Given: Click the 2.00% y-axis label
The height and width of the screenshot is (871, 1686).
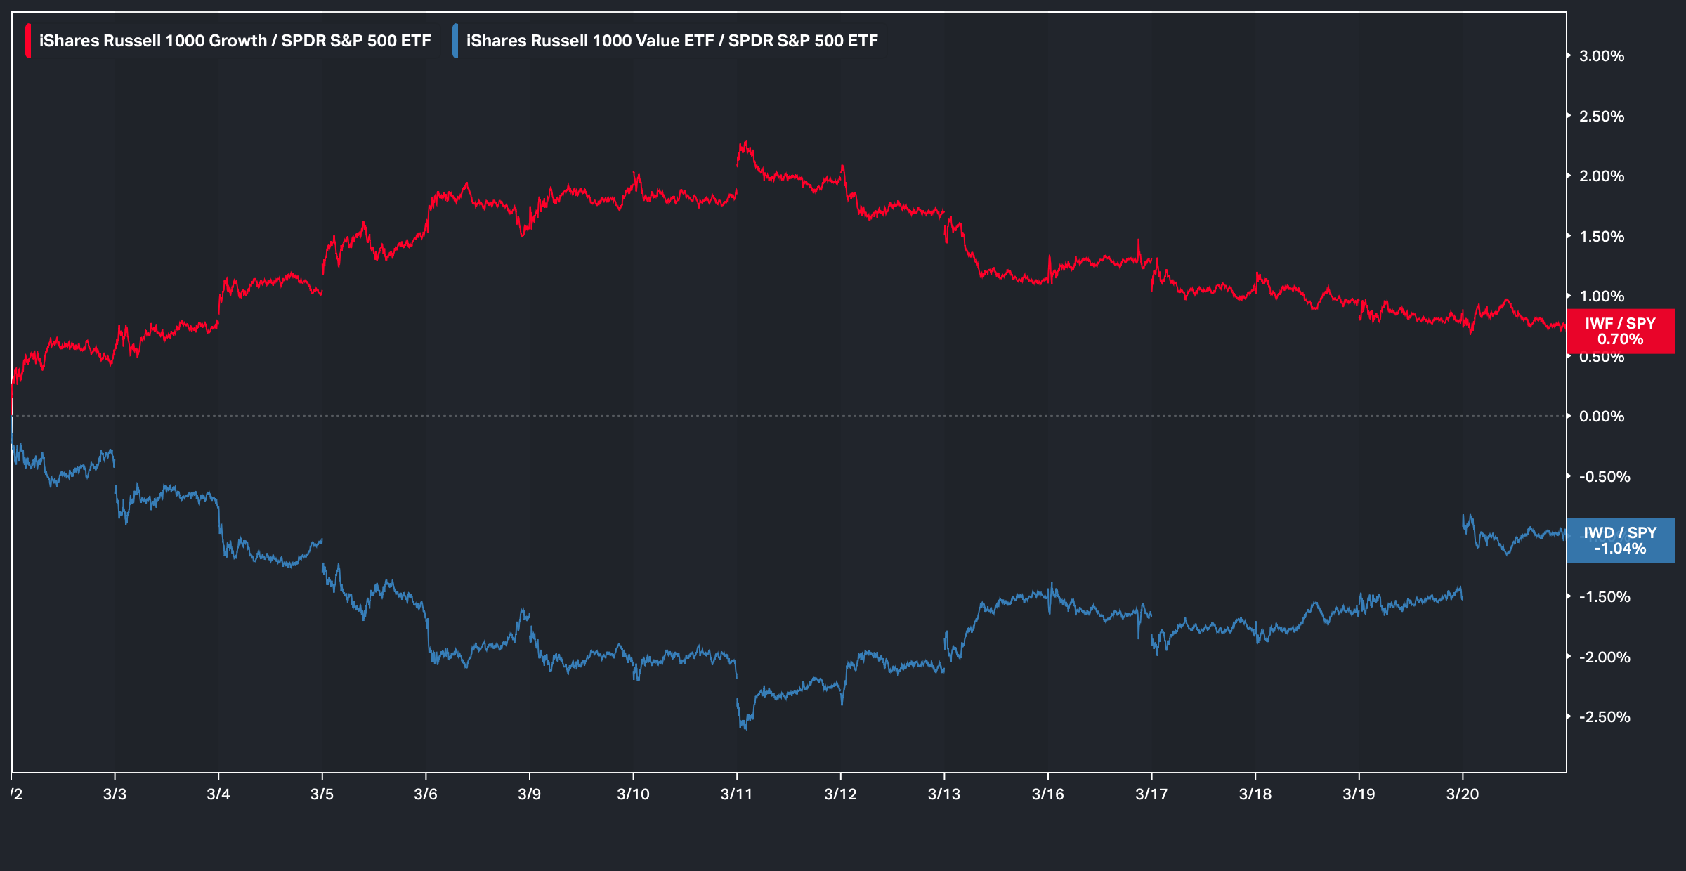Looking at the screenshot, I should [x=1601, y=176].
